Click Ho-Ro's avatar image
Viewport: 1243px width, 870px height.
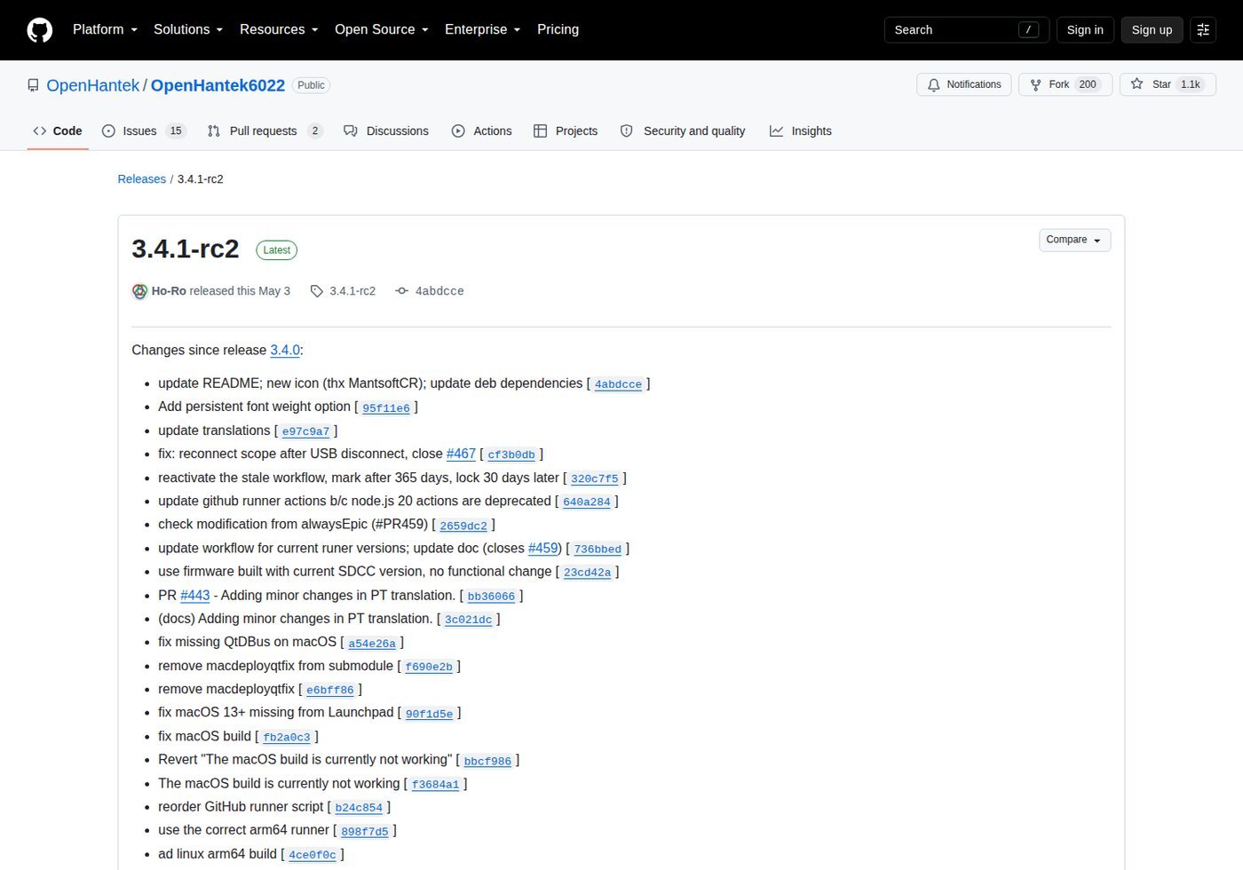pyautogui.click(x=139, y=291)
